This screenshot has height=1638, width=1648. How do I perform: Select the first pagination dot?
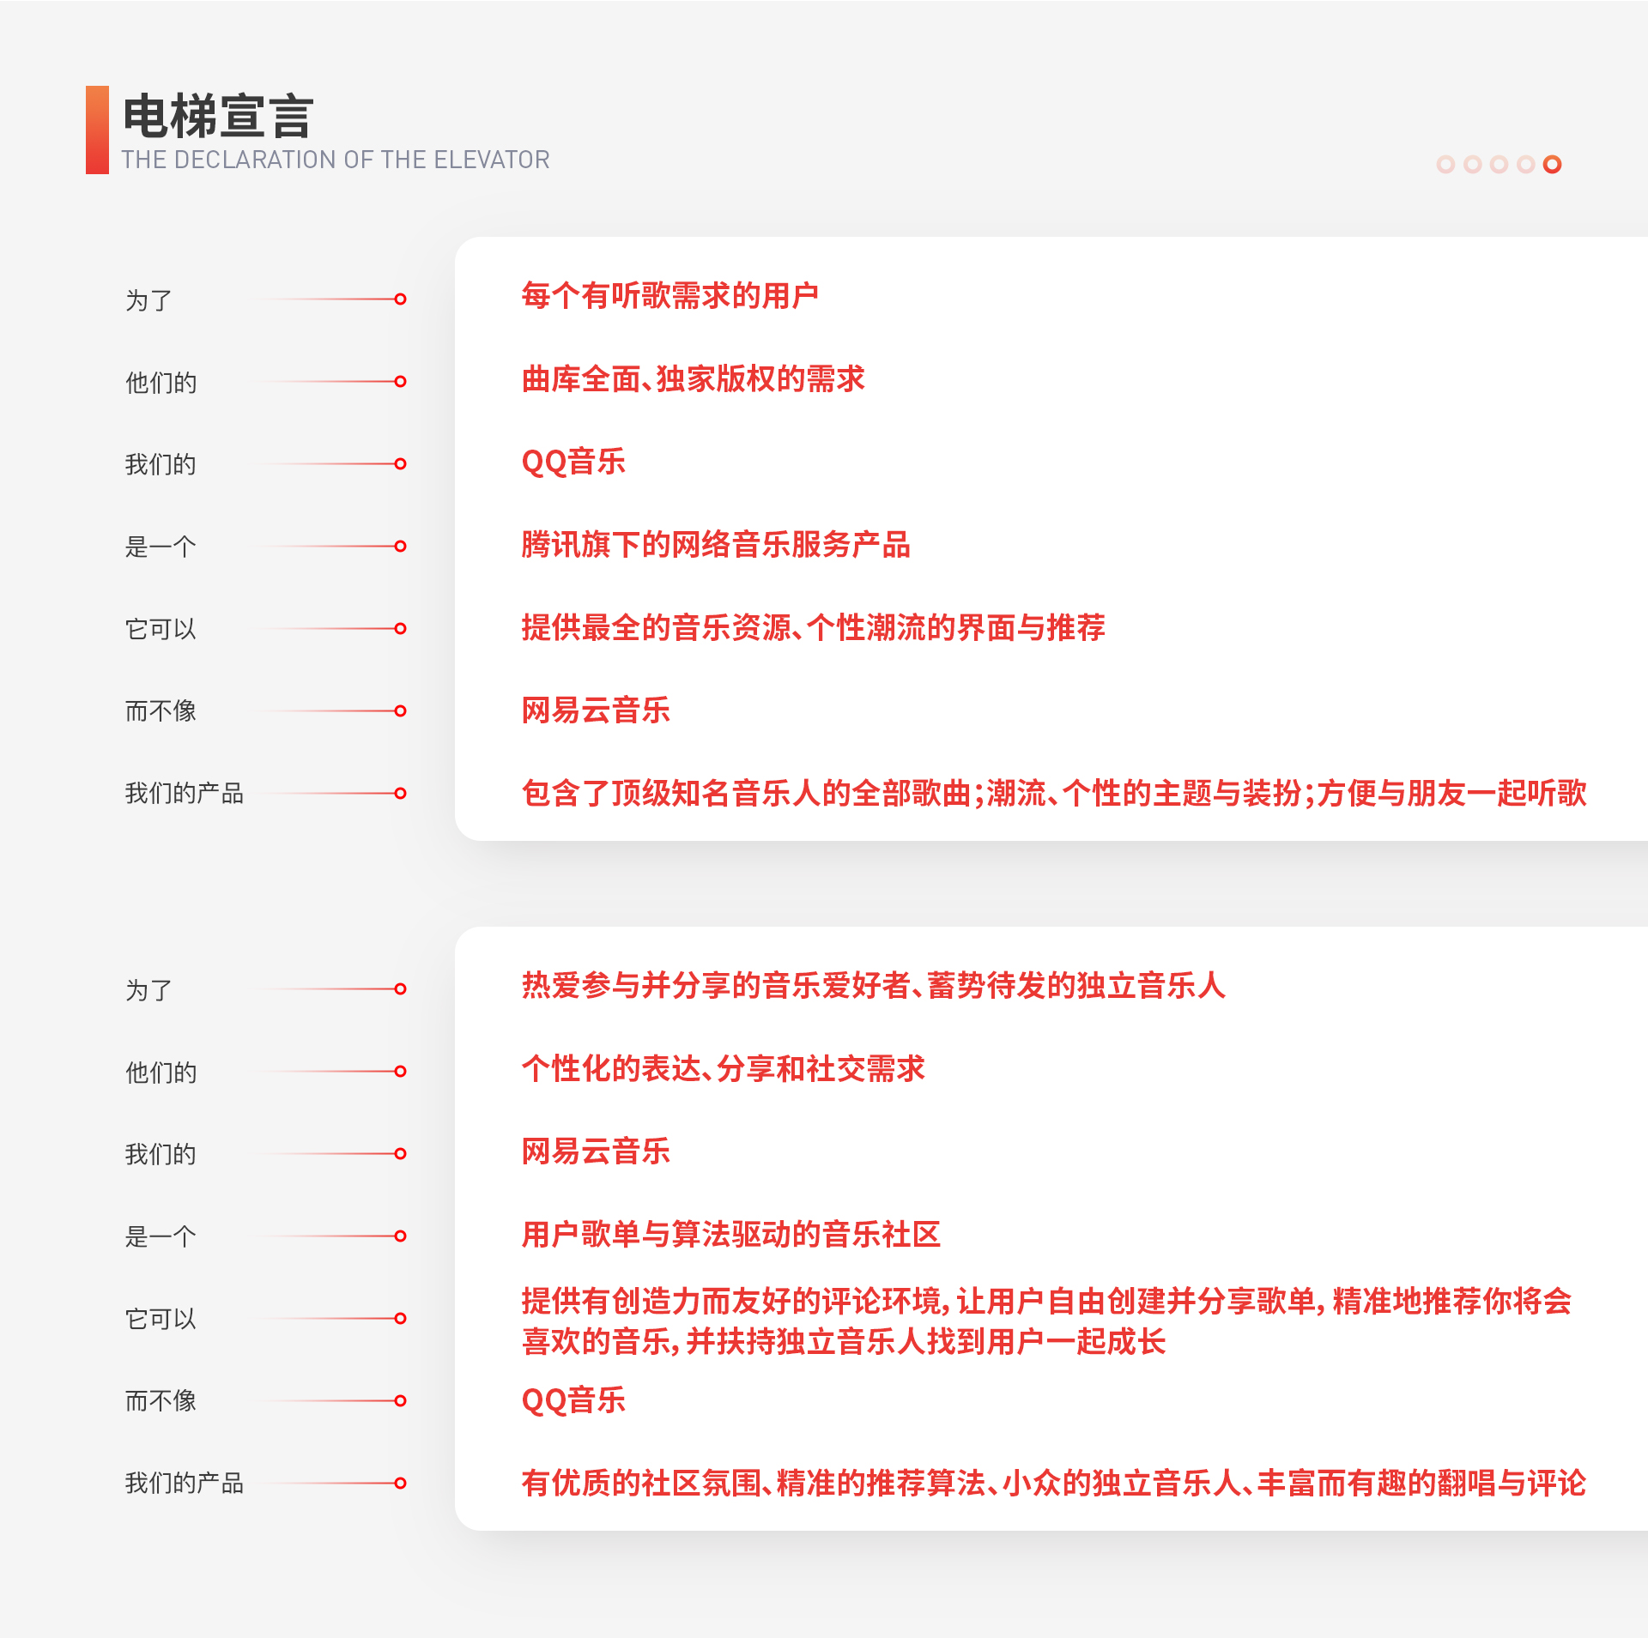pyautogui.click(x=1445, y=164)
